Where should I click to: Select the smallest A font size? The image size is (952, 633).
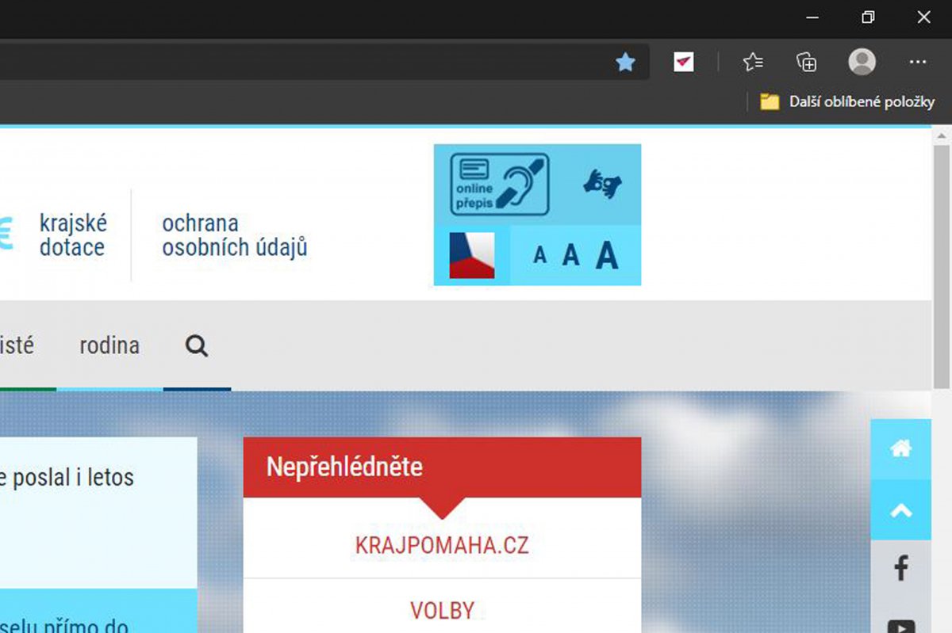coord(540,256)
